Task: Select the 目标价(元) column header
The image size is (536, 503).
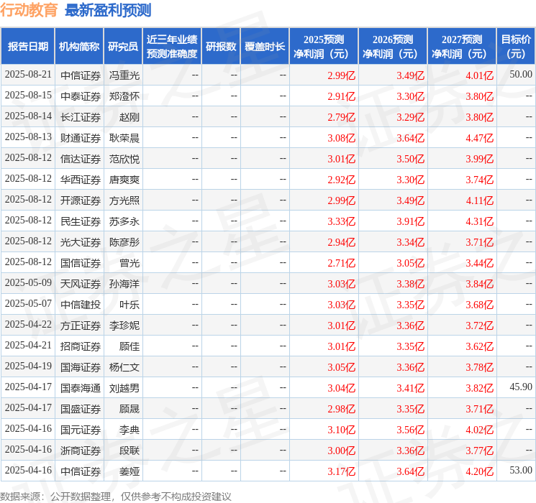Action: tap(516, 47)
